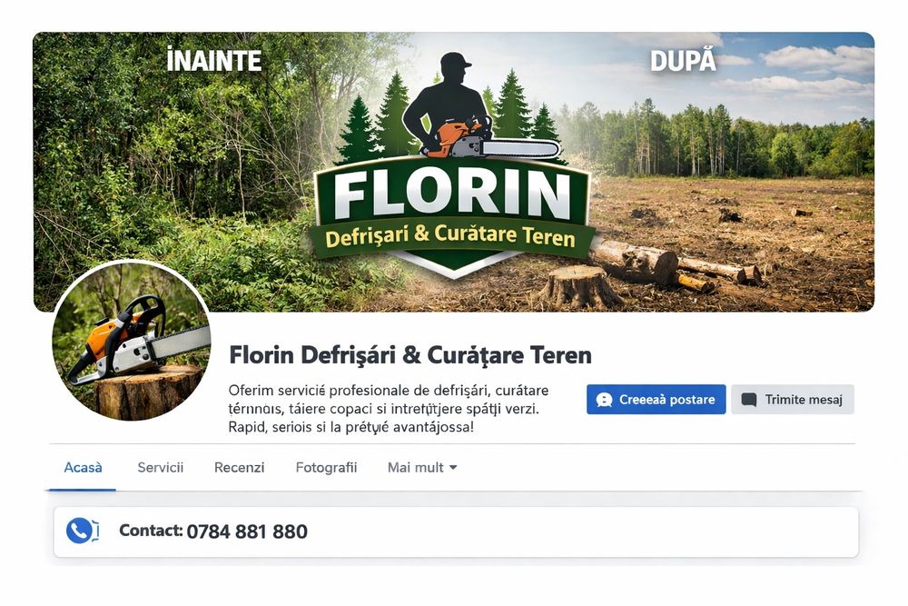Expand the Mai mult dropdown arrow
This screenshot has height=606, width=908.
453,467
